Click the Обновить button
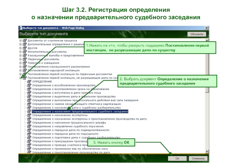 click(197, 34)
